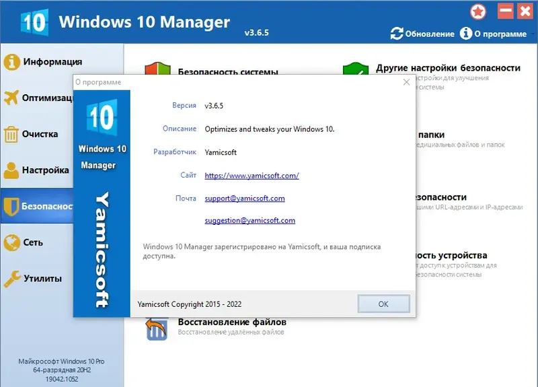The image size is (538, 387).
Task: Switch to the Настройка tab label
Action: pos(45,170)
